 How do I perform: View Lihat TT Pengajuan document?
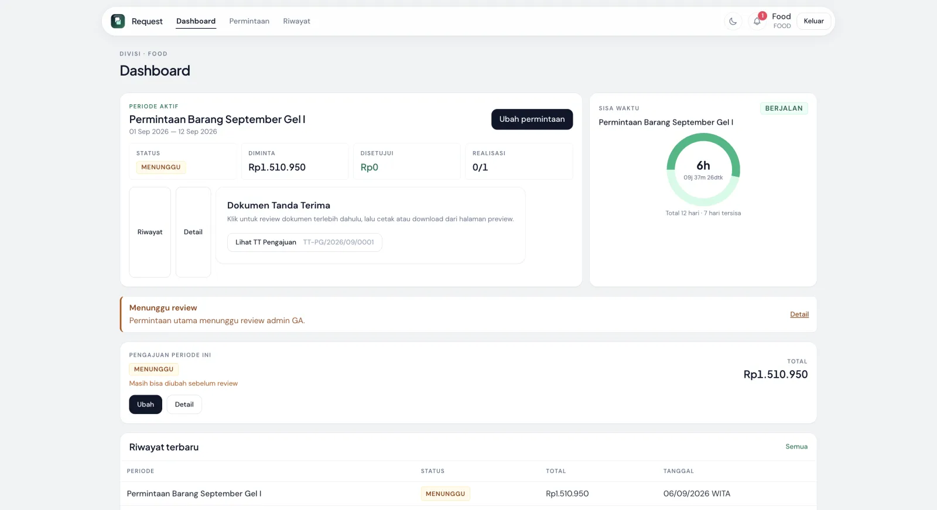(x=305, y=242)
